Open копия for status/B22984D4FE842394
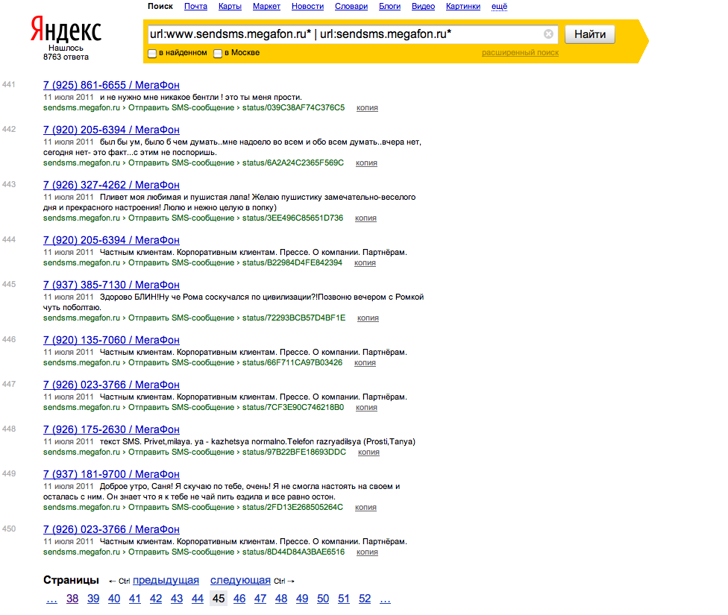This screenshot has width=728, height=615. coord(365,262)
